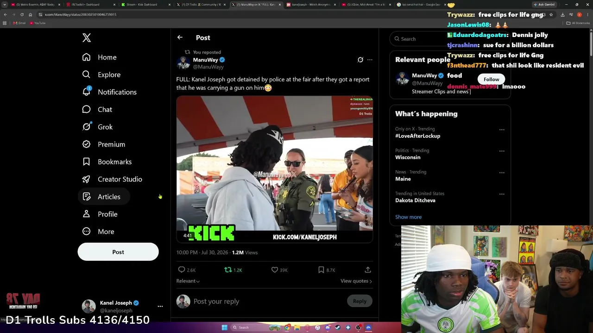Switch to D1 Trolls Community tab
This screenshot has height=333, width=593.
201,5
